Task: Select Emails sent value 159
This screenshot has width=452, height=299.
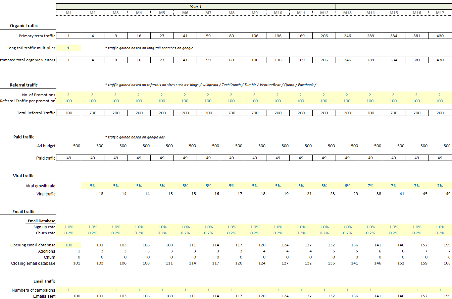Action: click(x=447, y=296)
